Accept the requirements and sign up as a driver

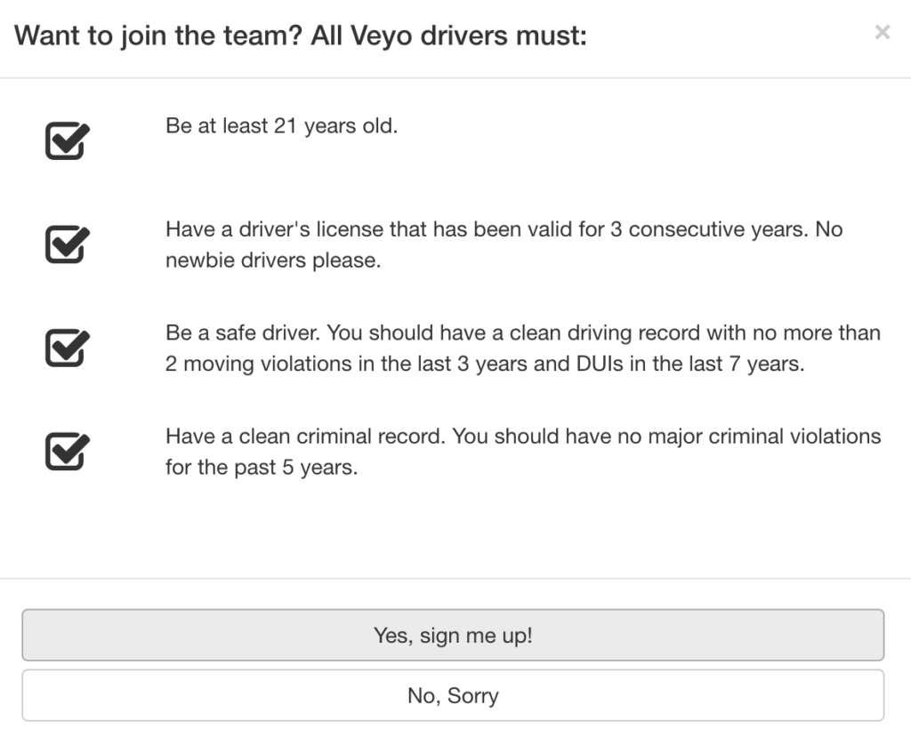pos(453,635)
